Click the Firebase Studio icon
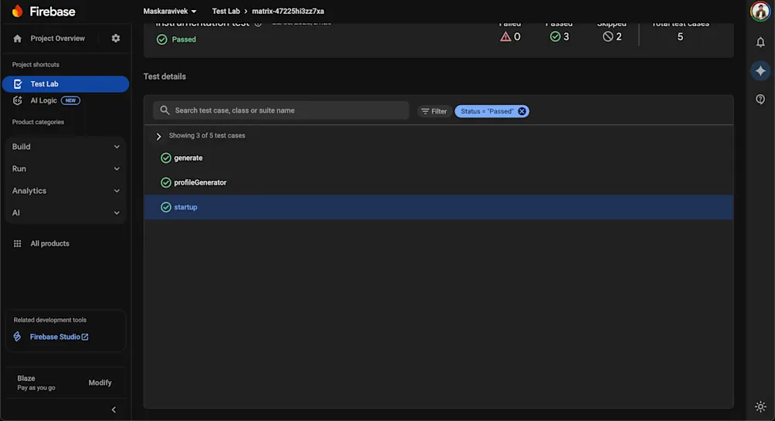The image size is (775, 421). click(x=17, y=337)
